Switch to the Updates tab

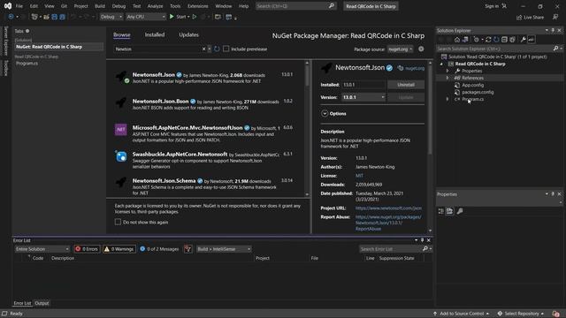(x=188, y=34)
